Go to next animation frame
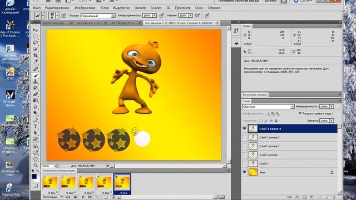The height and width of the screenshot is (200, 356). coord(90,197)
